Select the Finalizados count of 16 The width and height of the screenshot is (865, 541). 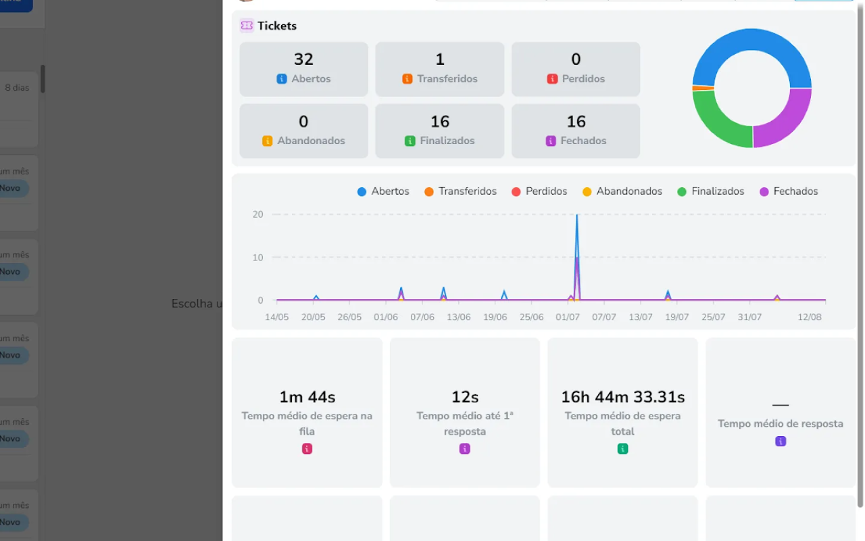tap(440, 122)
